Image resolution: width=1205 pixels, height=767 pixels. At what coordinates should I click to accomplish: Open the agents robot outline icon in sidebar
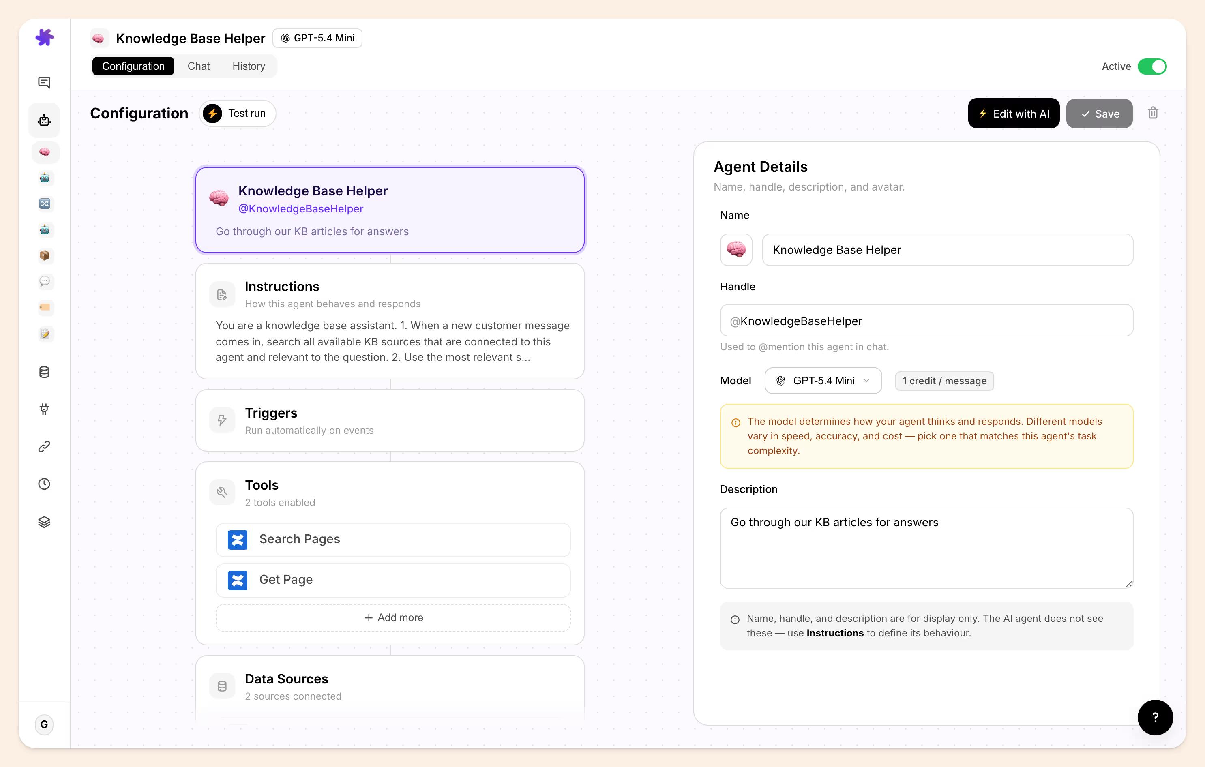click(x=44, y=120)
